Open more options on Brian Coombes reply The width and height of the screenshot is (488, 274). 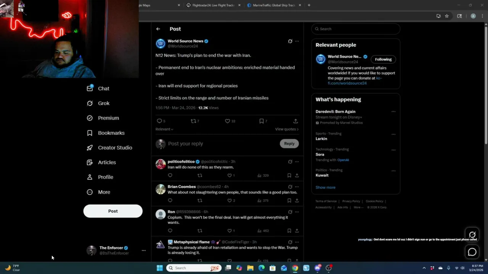point(297,187)
